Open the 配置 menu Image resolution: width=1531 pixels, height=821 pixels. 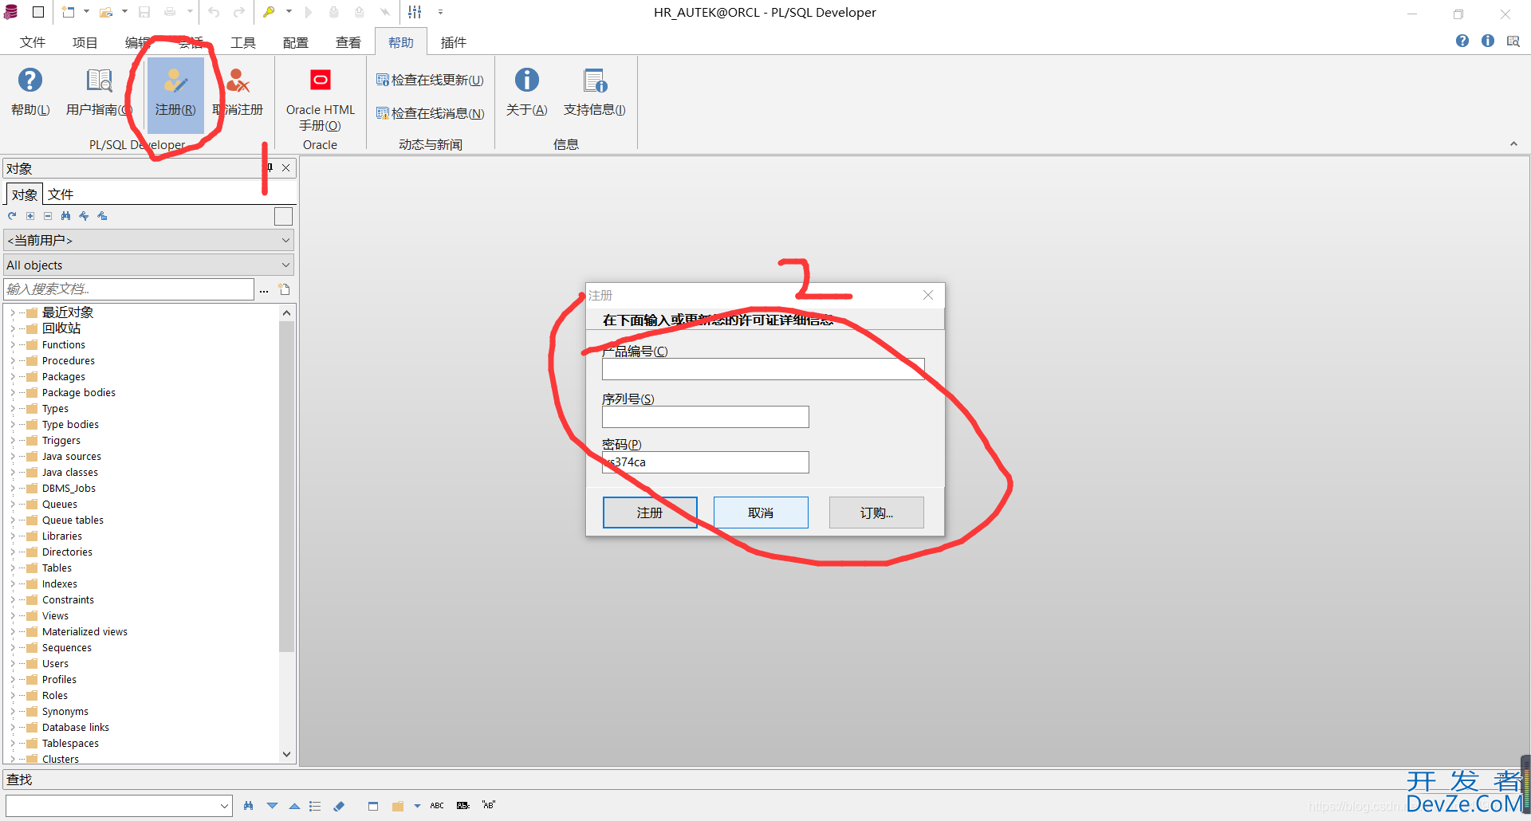pyautogui.click(x=296, y=42)
